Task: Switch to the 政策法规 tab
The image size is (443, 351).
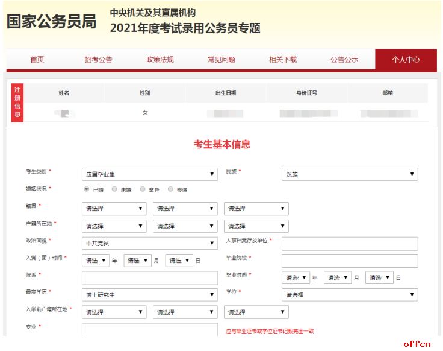Action: 160,60
